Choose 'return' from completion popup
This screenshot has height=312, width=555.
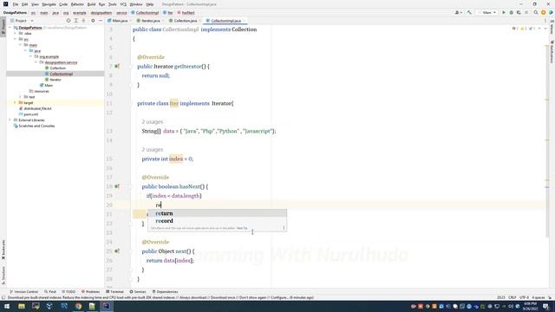click(x=217, y=213)
